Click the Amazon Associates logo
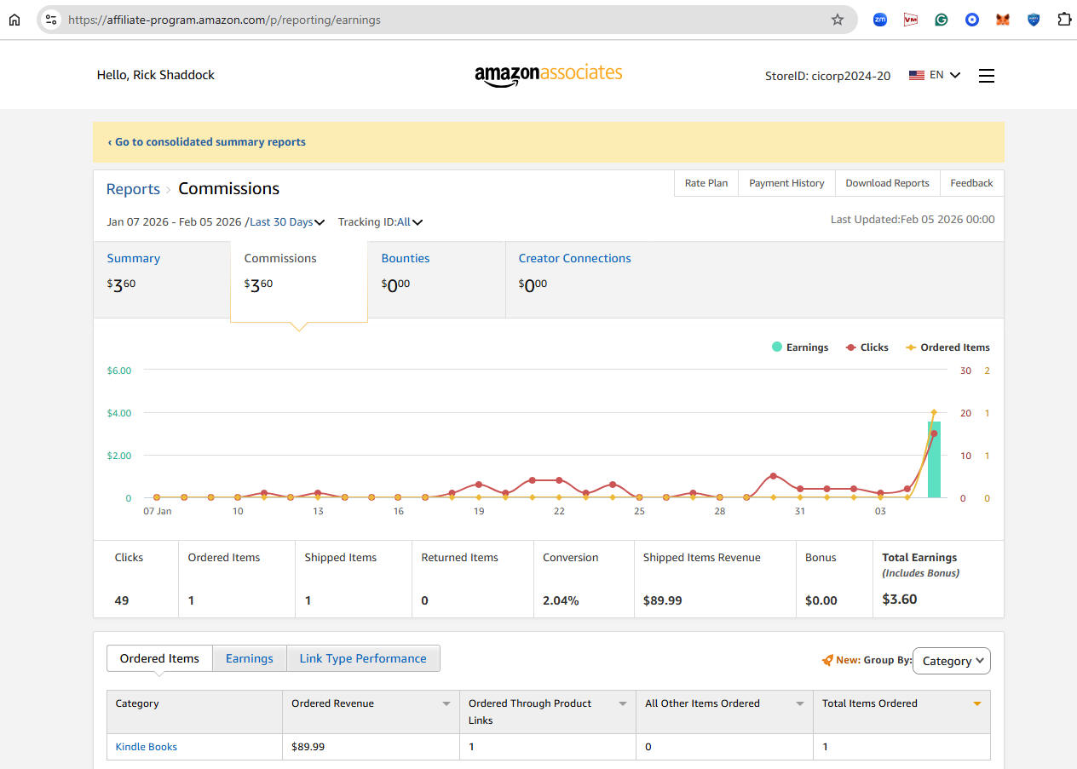The image size is (1077, 769). pyautogui.click(x=548, y=75)
